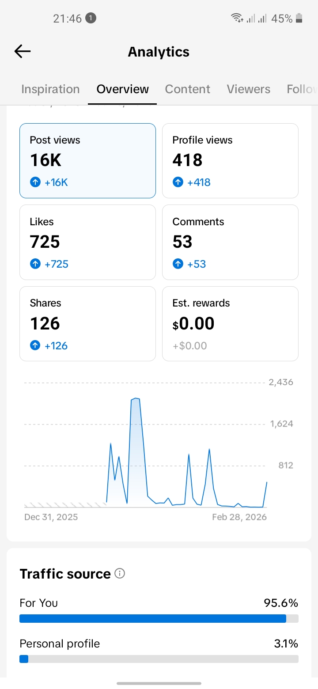
Task: Select the Post views metric card
Action: click(87, 161)
